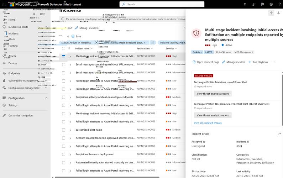Image resolution: width=283 pixels, height=178 pixels.
Task: Check the Suspicious Resource deployment row checkbox
Action: pyautogui.click(x=64, y=155)
